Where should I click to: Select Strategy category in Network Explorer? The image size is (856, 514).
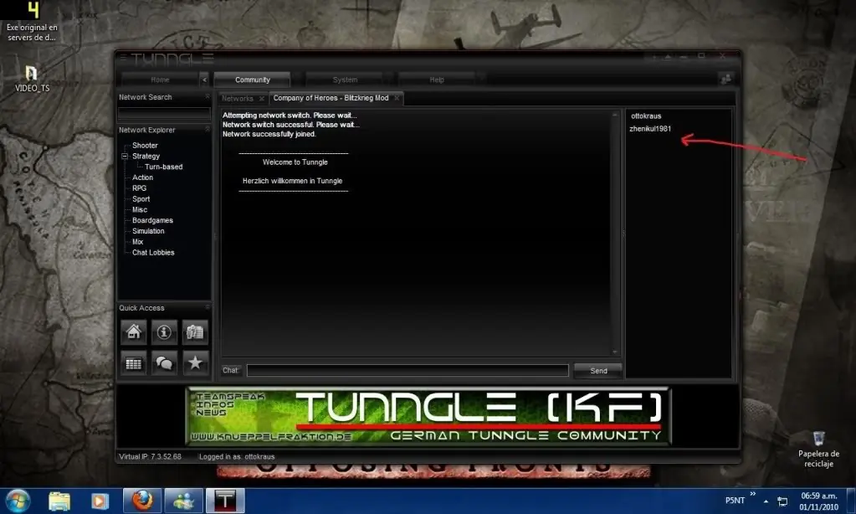point(146,157)
